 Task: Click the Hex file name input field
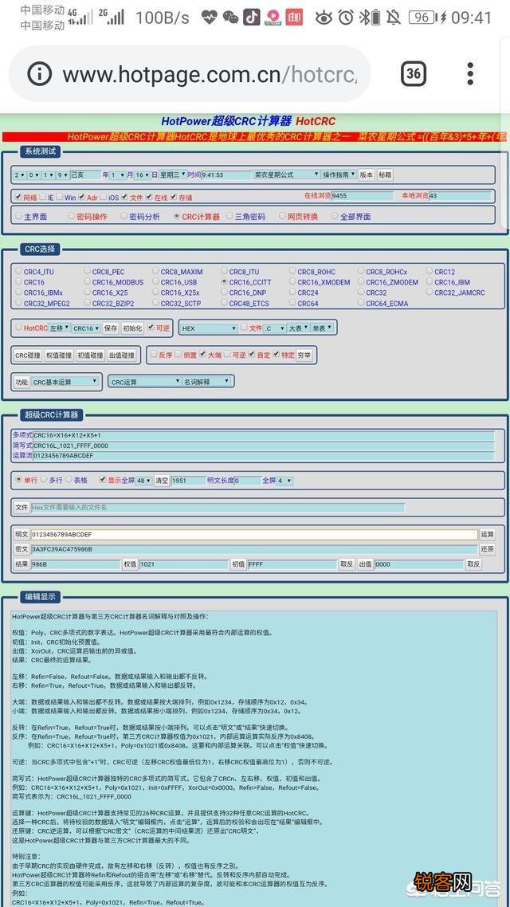point(218,507)
